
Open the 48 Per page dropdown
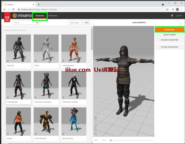[x=75, y=23]
